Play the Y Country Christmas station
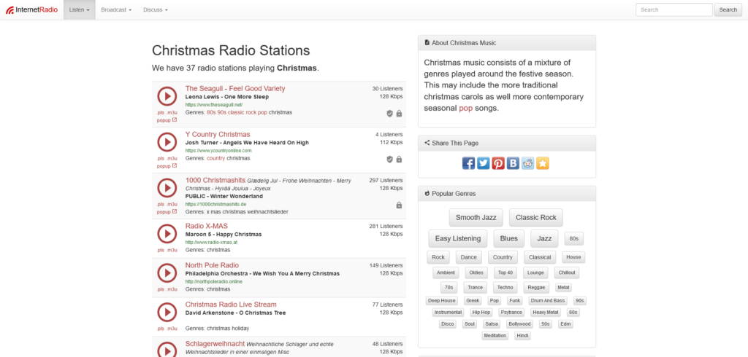748x357 pixels. point(167,142)
